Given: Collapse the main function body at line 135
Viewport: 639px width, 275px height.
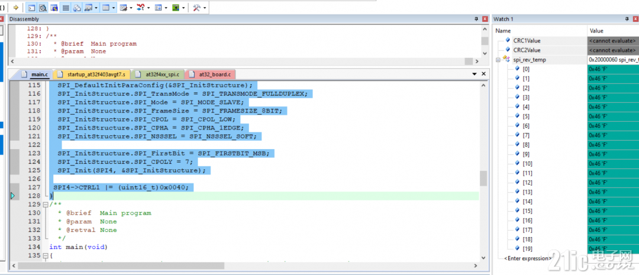Looking at the screenshot, I should (45, 256).
